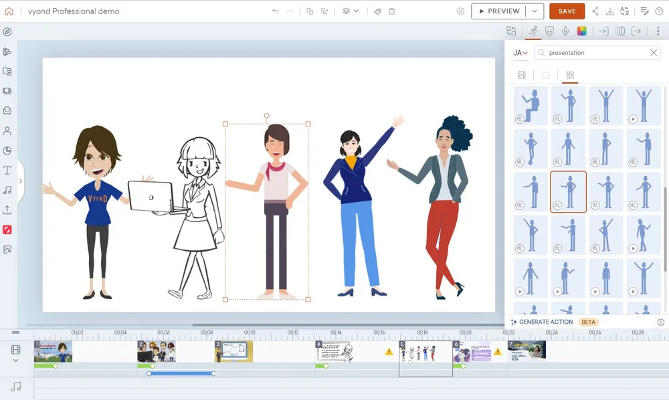Expand the left sidebar panel arrow
The width and height of the screenshot is (669, 400).
(21, 181)
